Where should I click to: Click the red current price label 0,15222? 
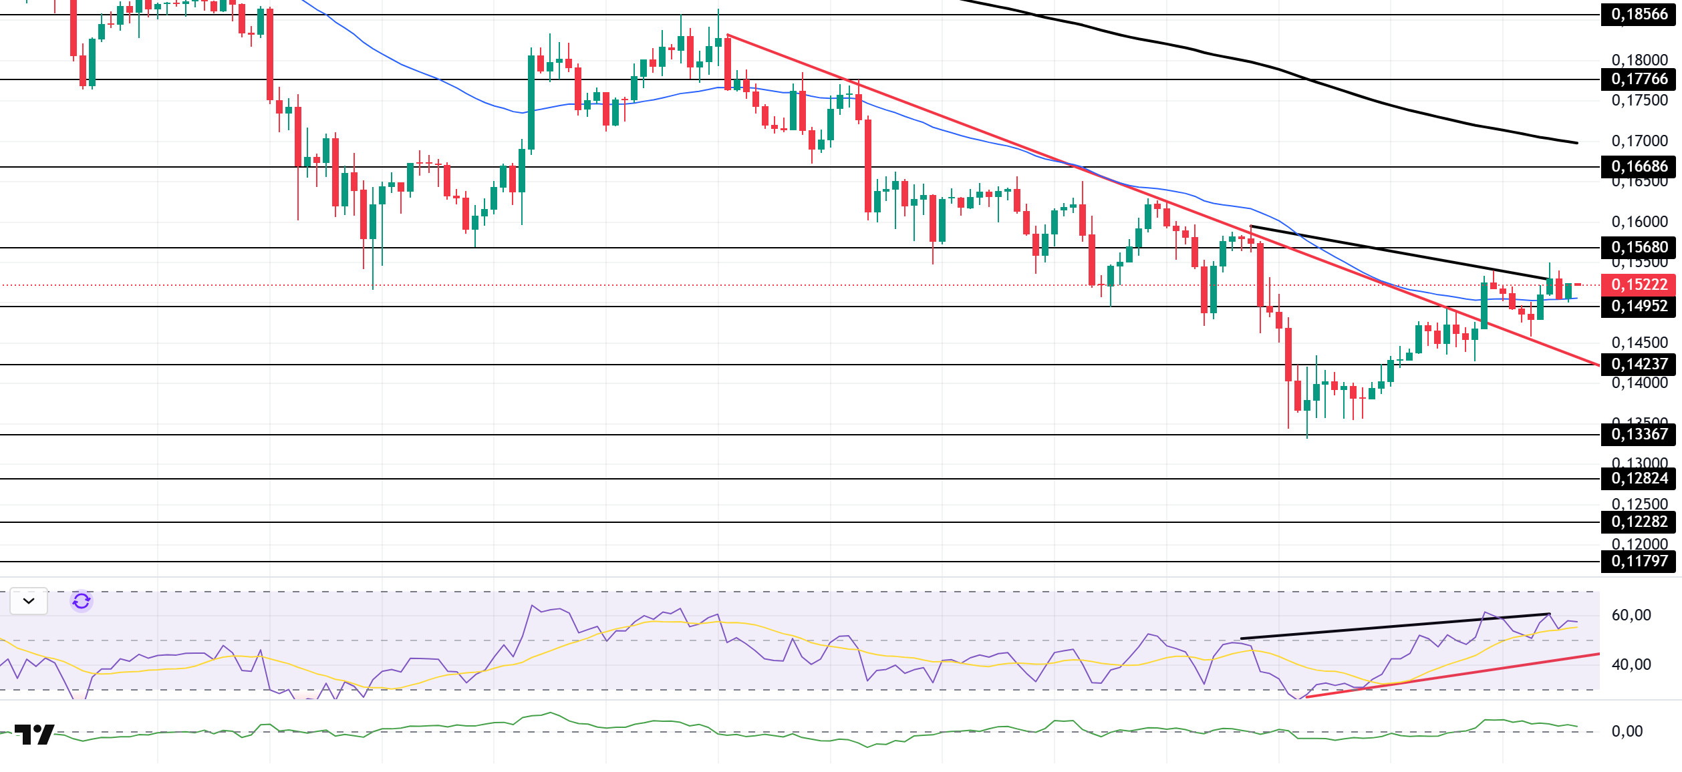tap(1639, 284)
